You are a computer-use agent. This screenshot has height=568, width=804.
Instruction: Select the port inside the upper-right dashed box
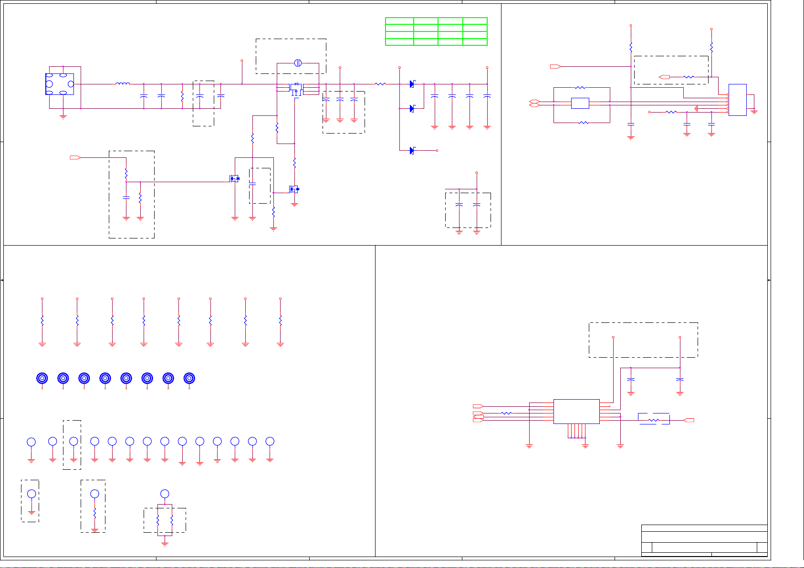664,77
